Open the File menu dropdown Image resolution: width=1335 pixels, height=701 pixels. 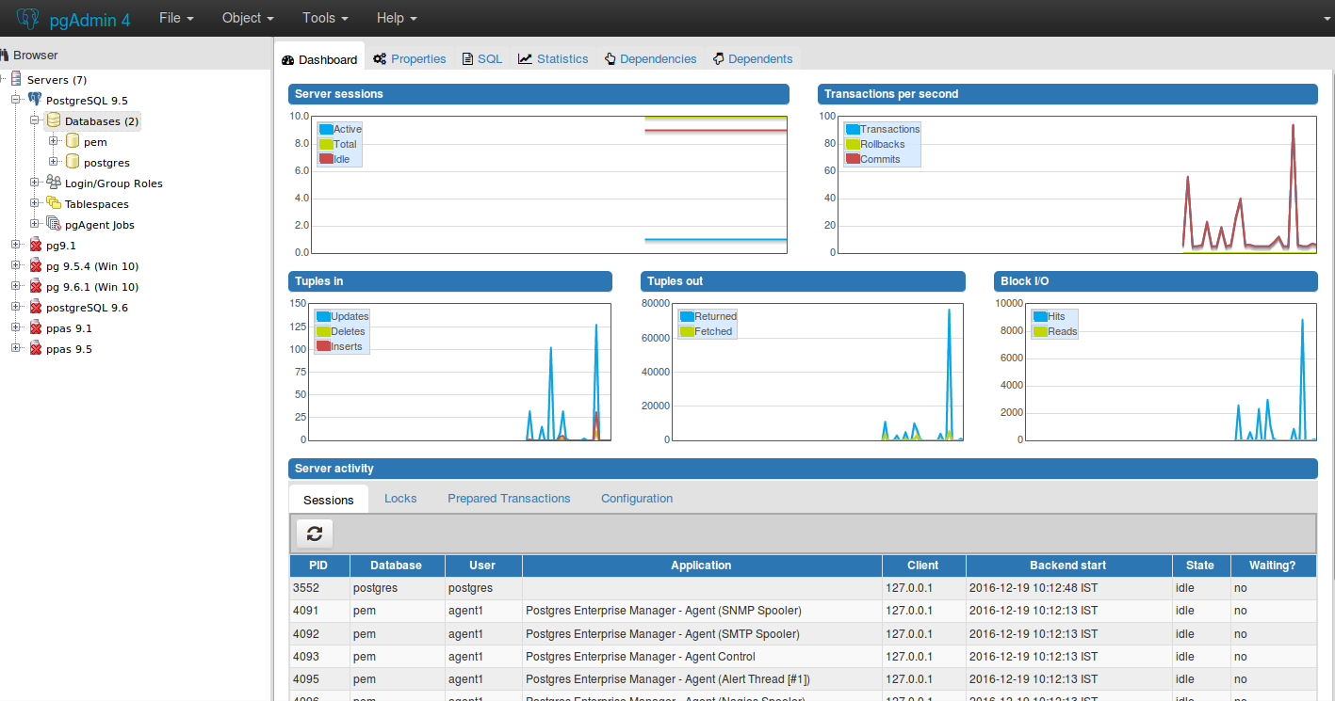(x=176, y=18)
